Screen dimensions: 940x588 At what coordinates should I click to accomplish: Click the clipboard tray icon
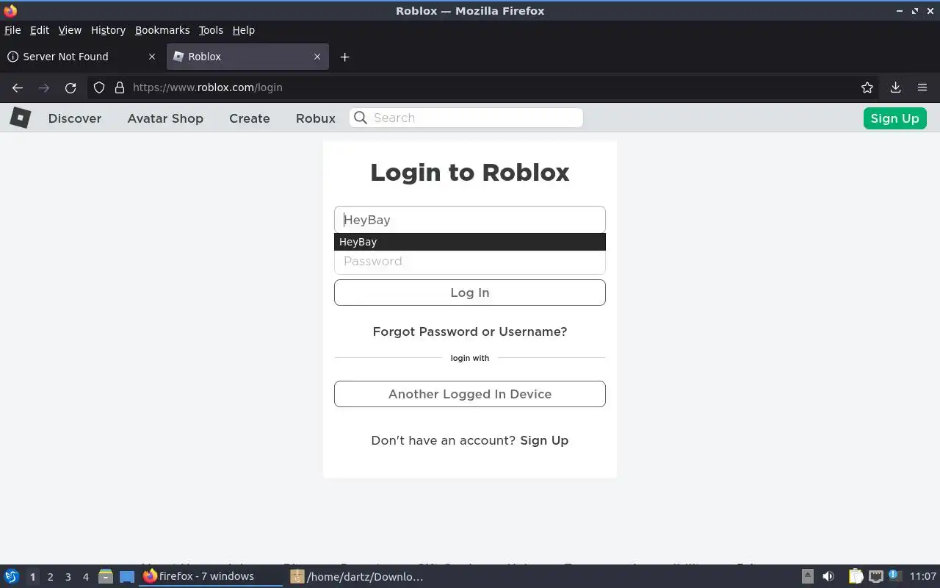click(856, 576)
